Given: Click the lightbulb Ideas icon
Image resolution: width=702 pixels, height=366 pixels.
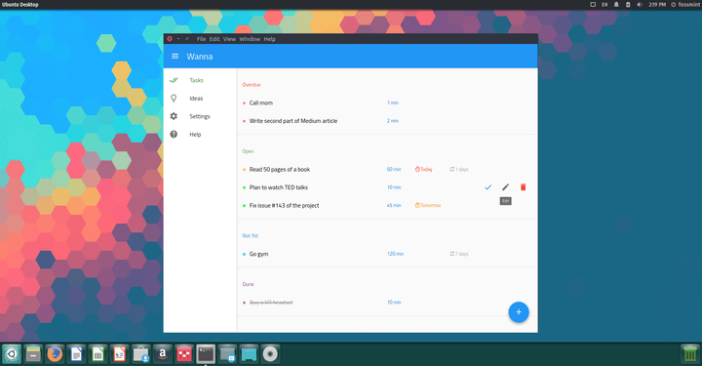Looking at the screenshot, I should tap(174, 99).
